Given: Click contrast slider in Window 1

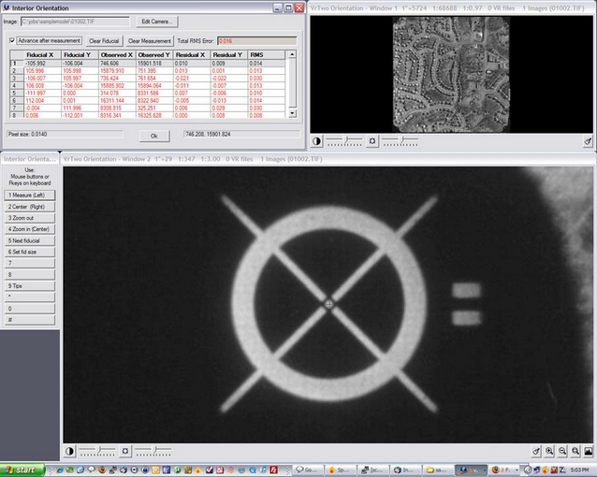Looking at the screenshot, I should tap(344, 141).
